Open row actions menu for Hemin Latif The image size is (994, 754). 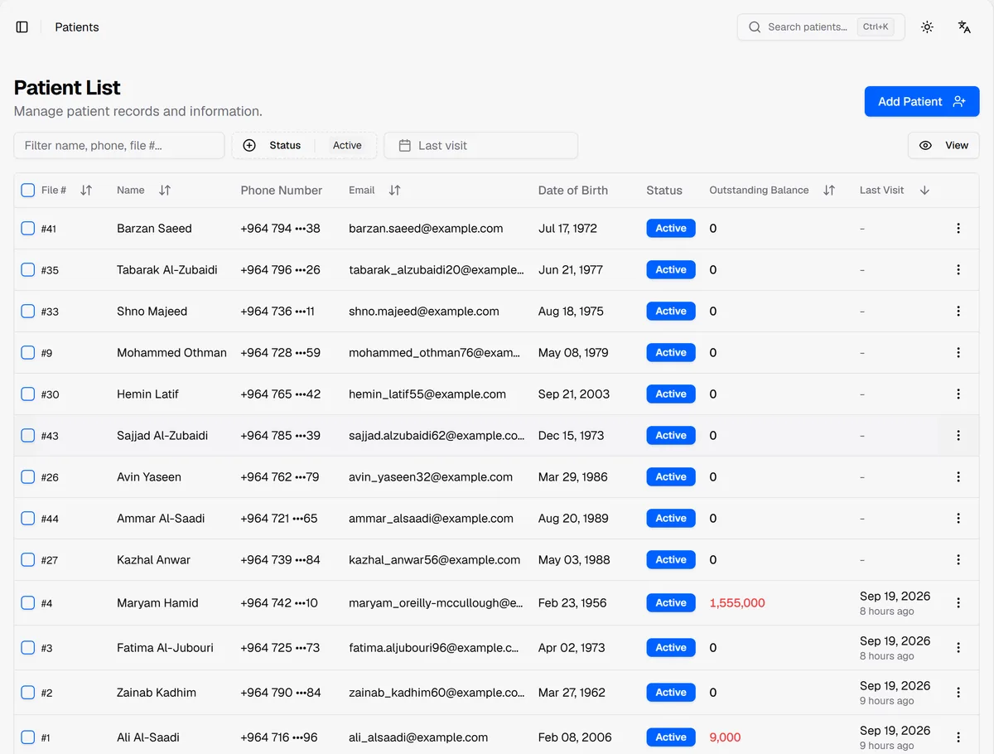[958, 394]
